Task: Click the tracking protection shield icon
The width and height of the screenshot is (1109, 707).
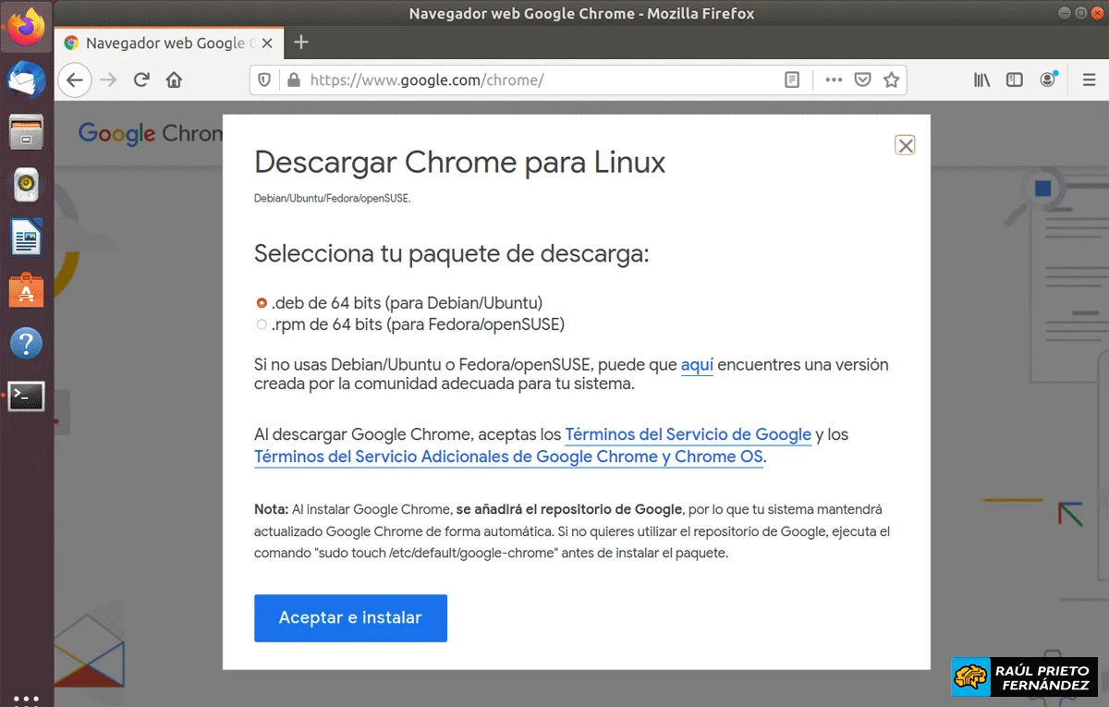Action: coord(263,79)
